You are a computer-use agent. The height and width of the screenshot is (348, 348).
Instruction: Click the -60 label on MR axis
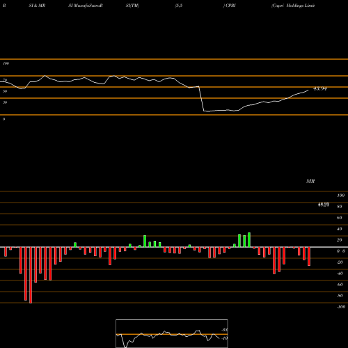point(340,285)
